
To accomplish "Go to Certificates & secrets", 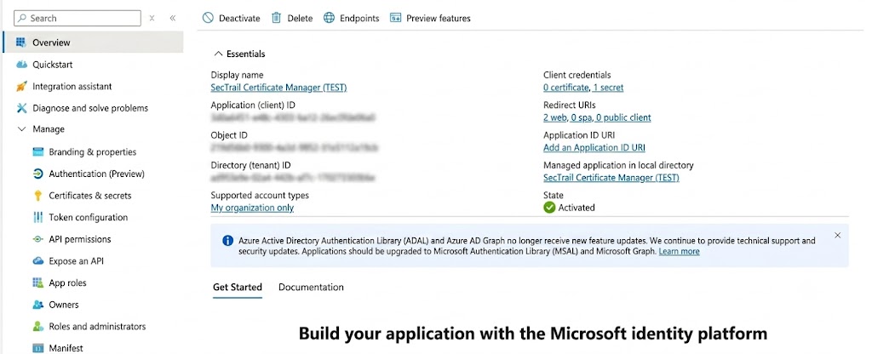I will coord(92,196).
